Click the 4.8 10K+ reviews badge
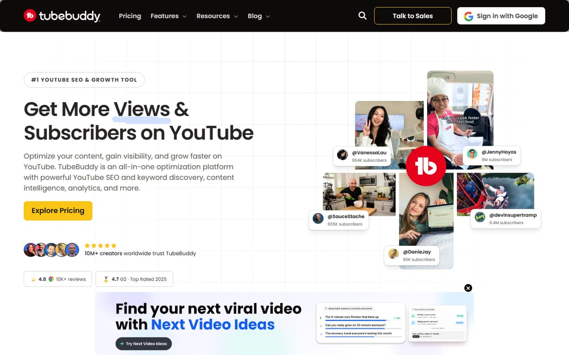This screenshot has height=355, width=569. pyautogui.click(x=58, y=279)
